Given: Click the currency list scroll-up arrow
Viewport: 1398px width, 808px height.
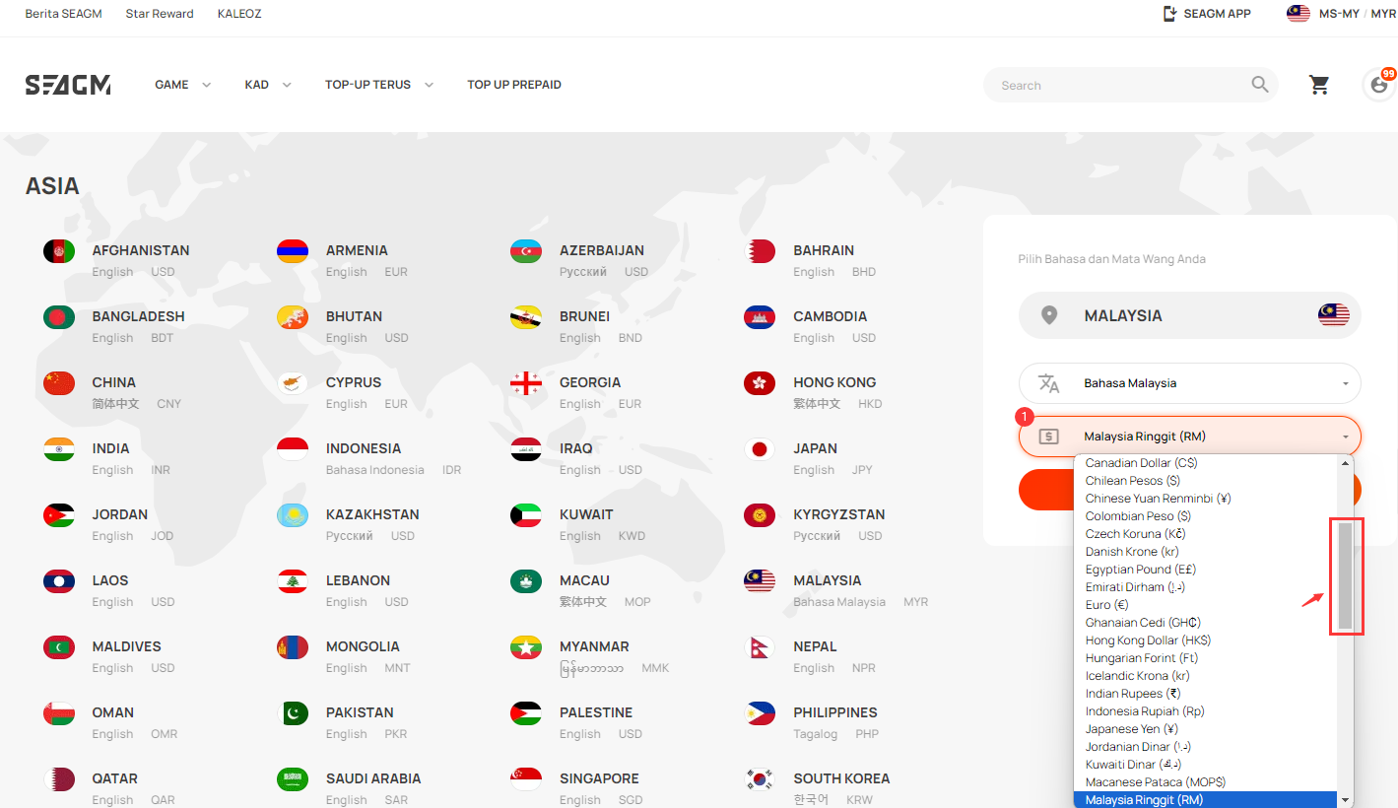Looking at the screenshot, I should [x=1346, y=463].
